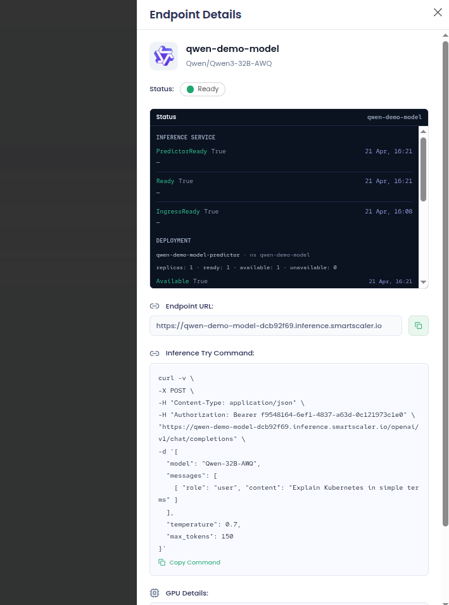Click the status console's scroll up arrow
The image size is (449, 605).
(423, 131)
